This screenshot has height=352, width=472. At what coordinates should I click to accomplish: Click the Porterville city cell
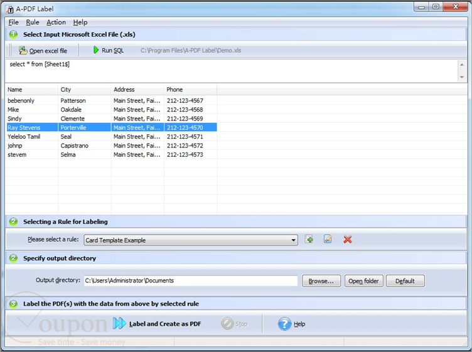click(x=73, y=127)
